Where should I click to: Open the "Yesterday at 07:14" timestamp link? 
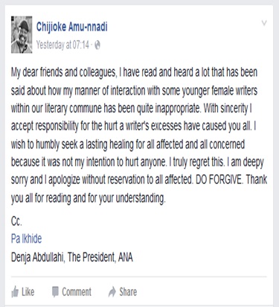point(62,45)
